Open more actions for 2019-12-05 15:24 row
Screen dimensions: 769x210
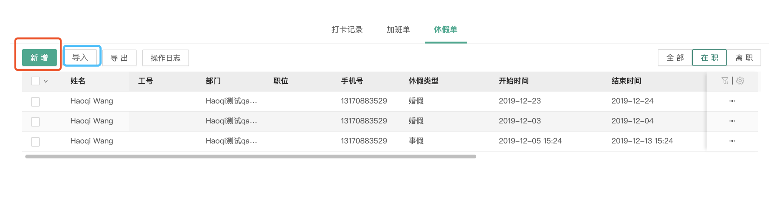point(732,141)
